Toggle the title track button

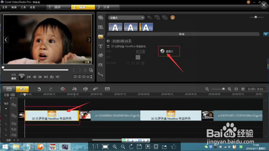pyautogui.click(x=14, y=124)
